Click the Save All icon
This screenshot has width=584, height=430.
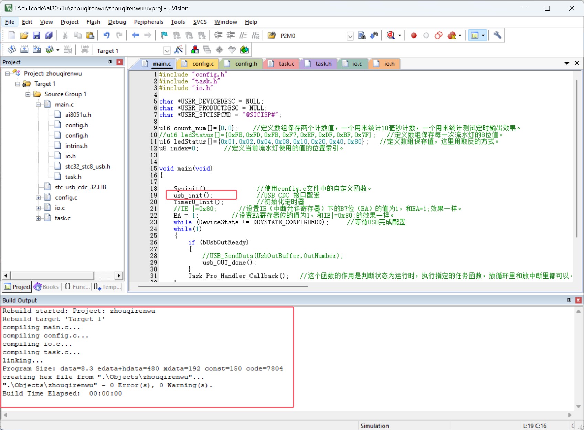(x=49, y=35)
